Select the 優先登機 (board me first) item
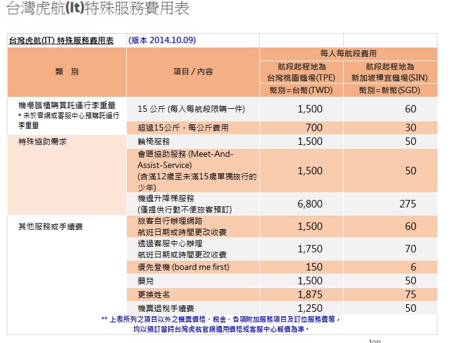 pos(184,267)
